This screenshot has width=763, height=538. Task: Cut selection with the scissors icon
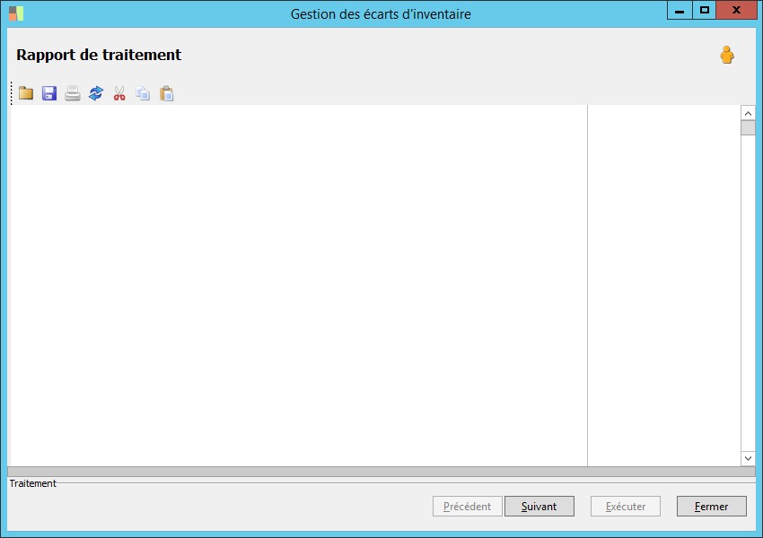tap(119, 93)
